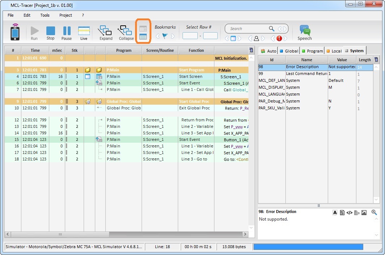
Task: Open the Project menu
Action: point(66,15)
